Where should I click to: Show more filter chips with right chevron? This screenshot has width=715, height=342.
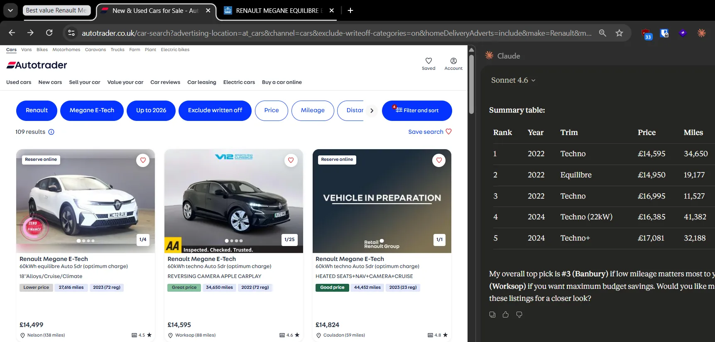coord(372,111)
